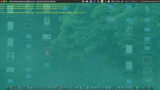Minimize the terminal with the yellow button
This screenshot has width=160, height=90.
tap(4, 1)
